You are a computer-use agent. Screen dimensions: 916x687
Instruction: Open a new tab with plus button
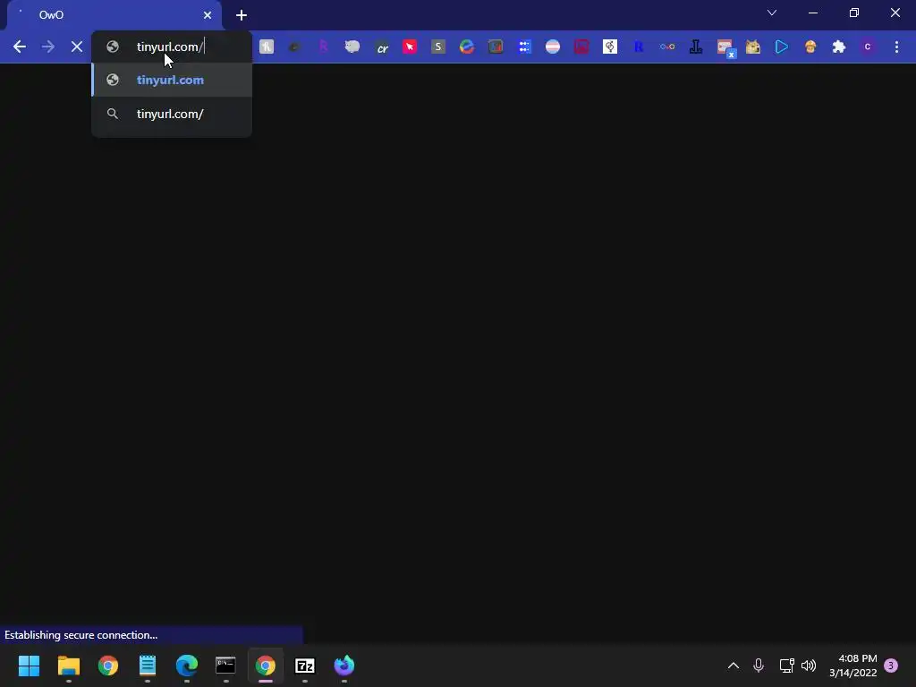(x=242, y=15)
